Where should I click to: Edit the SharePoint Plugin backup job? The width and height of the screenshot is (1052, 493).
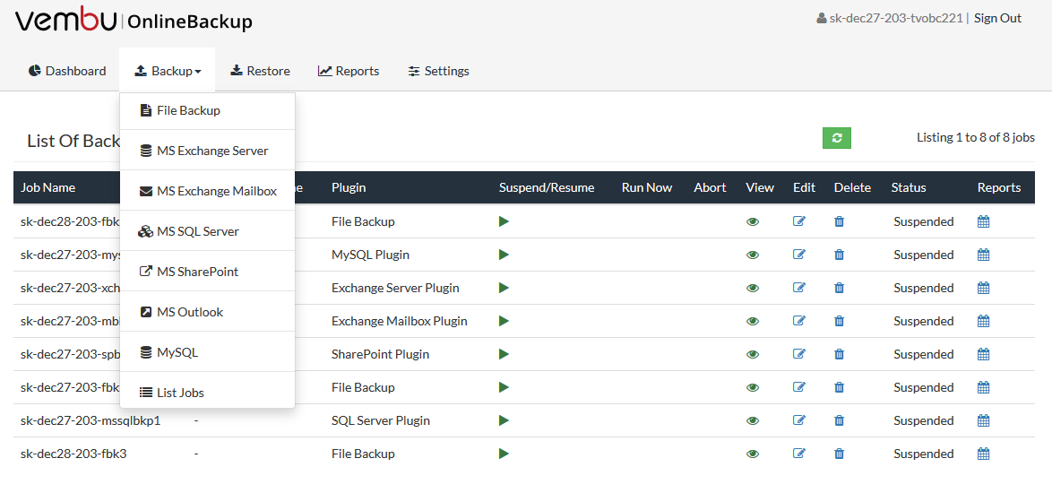798,354
